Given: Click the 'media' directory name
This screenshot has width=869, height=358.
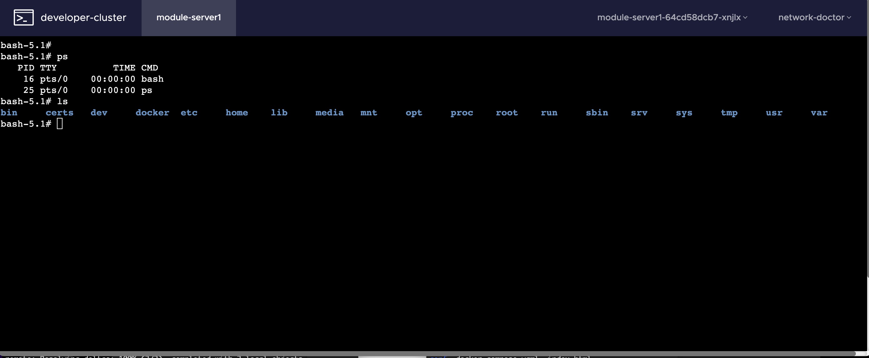Looking at the screenshot, I should coord(329,113).
